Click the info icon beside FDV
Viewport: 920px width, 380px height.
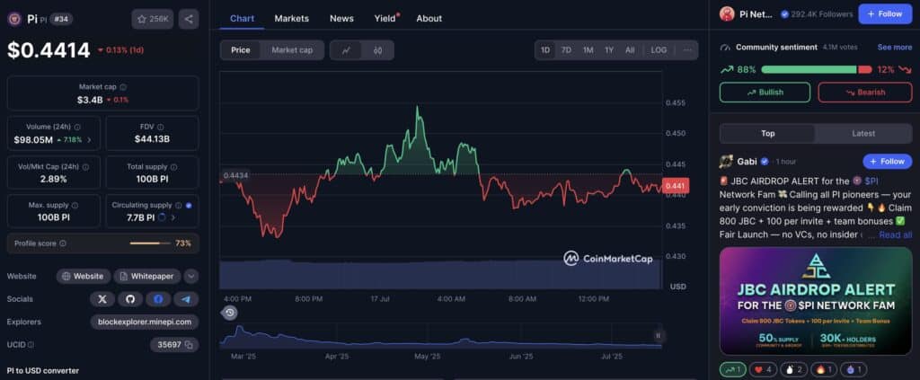coord(160,127)
